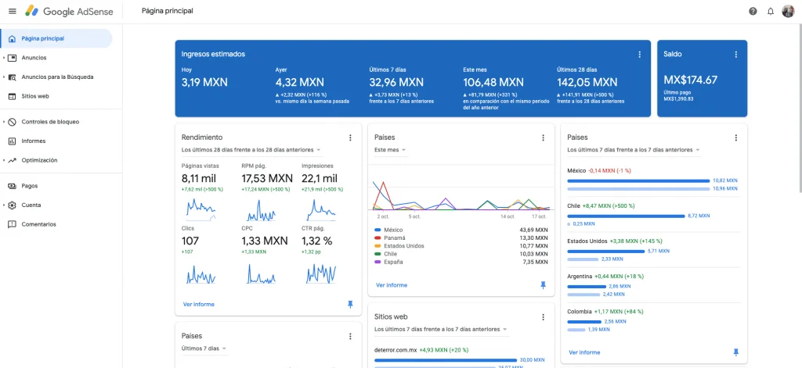Expand the Cuenta sidebar section
802x368 pixels.
pos(4,205)
